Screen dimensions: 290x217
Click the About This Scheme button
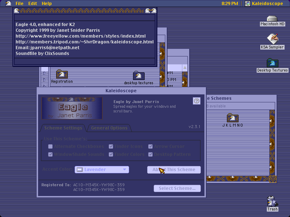[x=174, y=170]
